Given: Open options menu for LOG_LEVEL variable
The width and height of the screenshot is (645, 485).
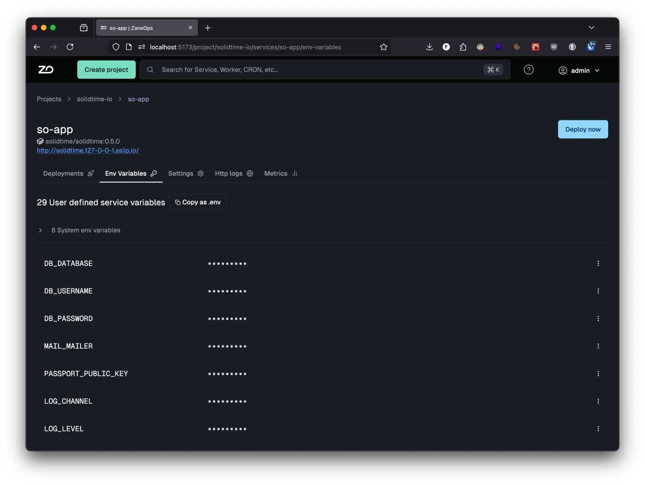Looking at the screenshot, I should coord(598,429).
